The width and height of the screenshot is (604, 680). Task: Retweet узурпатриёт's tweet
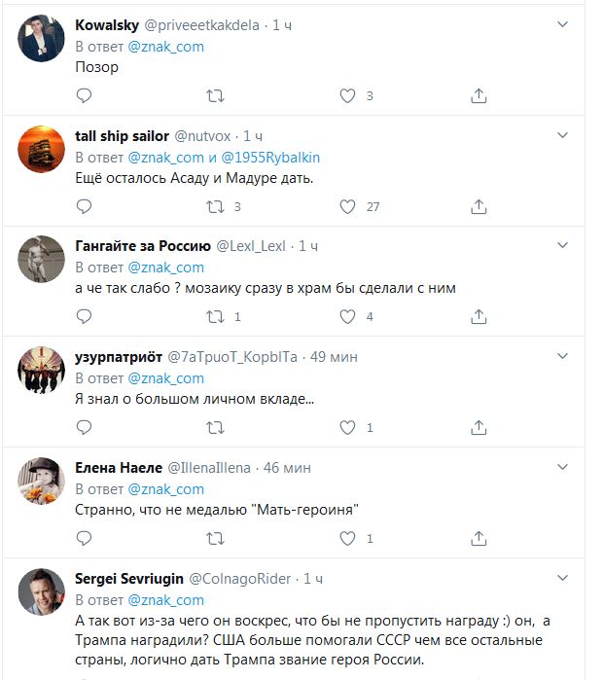click(x=216, y=428)
